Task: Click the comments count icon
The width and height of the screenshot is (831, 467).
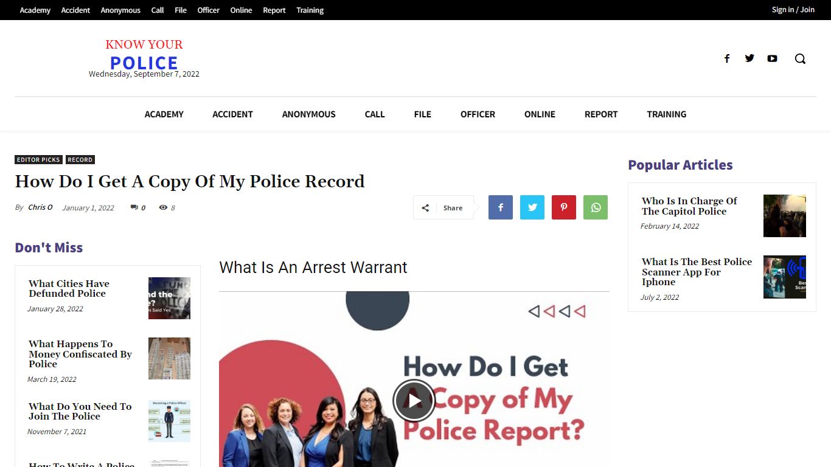Action: tap(134, 207)
